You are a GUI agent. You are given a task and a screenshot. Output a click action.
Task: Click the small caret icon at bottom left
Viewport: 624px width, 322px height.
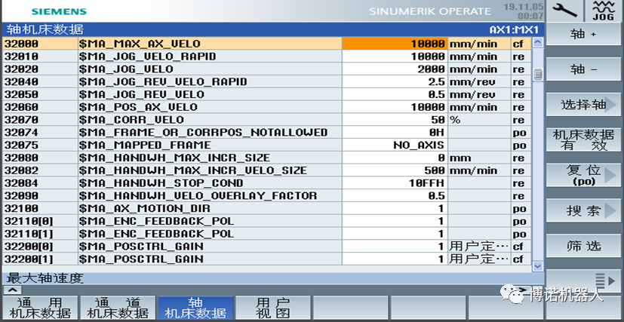tap(13, 290)
